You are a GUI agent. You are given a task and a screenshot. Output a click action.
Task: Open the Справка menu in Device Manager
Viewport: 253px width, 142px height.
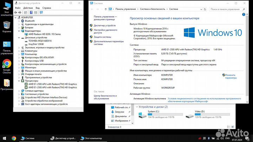[x=46, y=7]
